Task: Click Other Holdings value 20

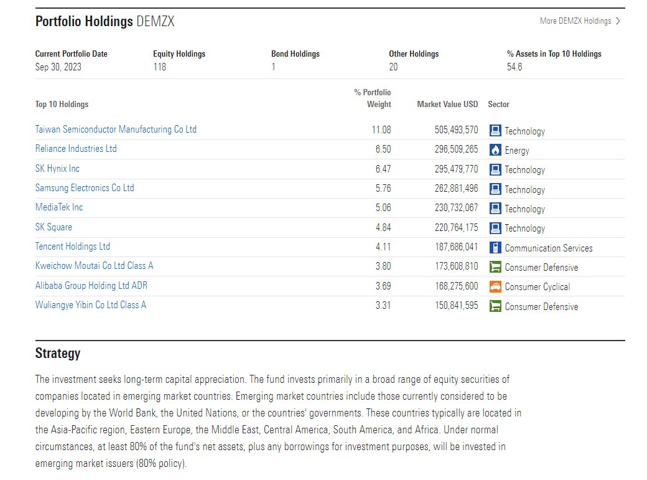Action: 393,67
